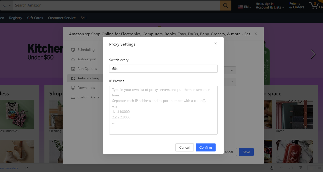Screen dimensions: 323x172
Task: Click the Downloads arrow icon
Action: click(x=73, y=88)
